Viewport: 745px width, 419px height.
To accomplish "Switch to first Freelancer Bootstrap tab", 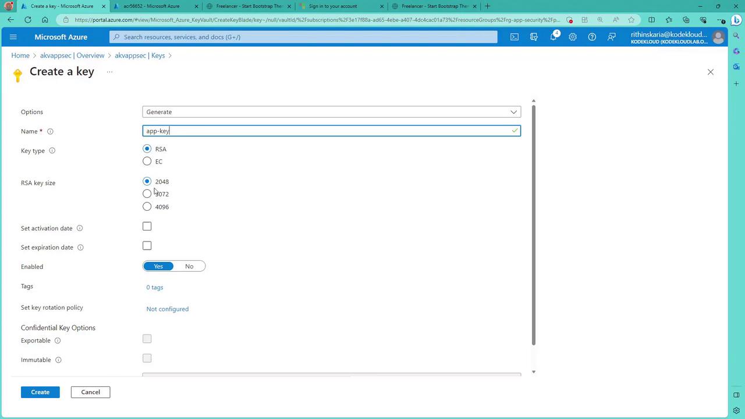I will click(249, 6).
